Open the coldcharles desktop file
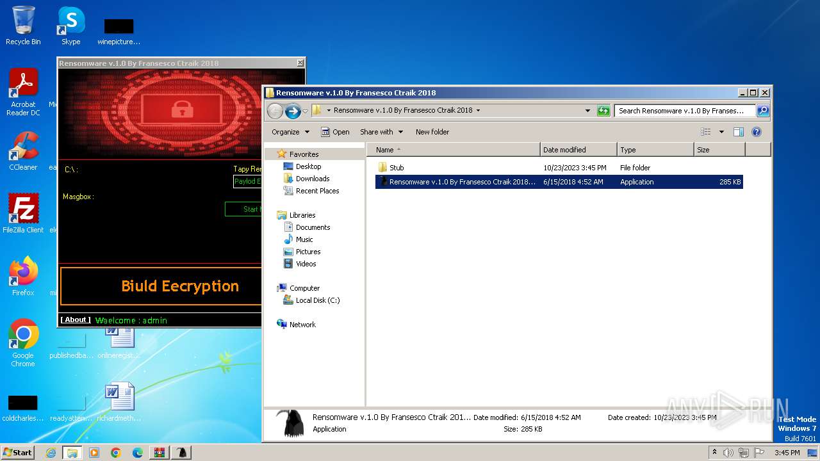The height and width of the screenshot is (461, 820). click(23, 408)
